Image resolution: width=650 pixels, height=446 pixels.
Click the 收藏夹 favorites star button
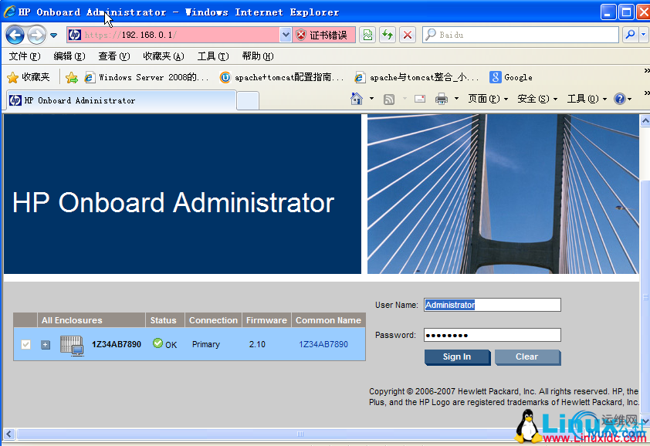click(x=29, y=77)
